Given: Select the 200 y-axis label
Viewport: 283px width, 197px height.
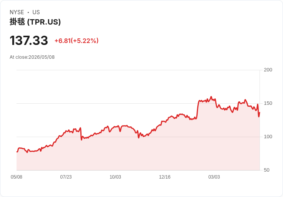Looking at the screenshot, I should pyautogui.click(x=268, y=70).
